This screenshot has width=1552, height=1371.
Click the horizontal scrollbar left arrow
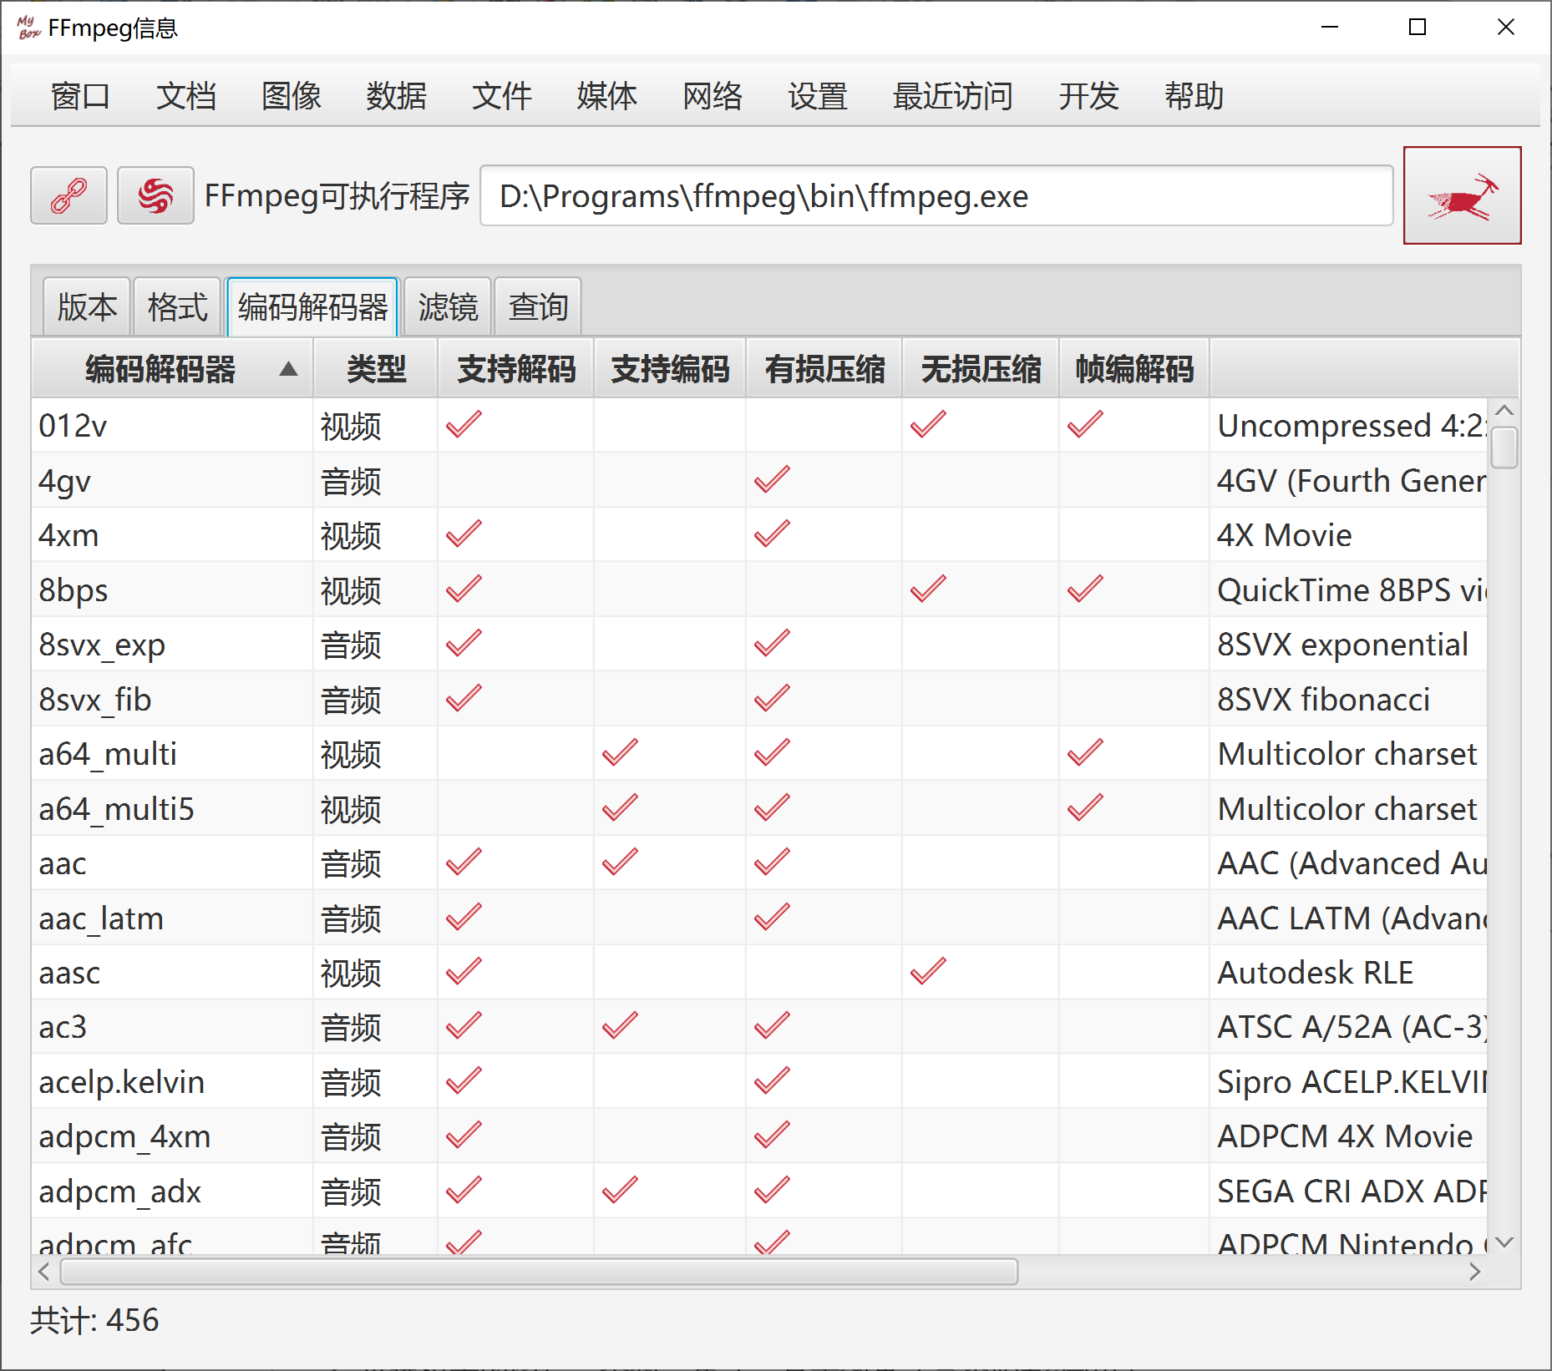pos(44,1272)
